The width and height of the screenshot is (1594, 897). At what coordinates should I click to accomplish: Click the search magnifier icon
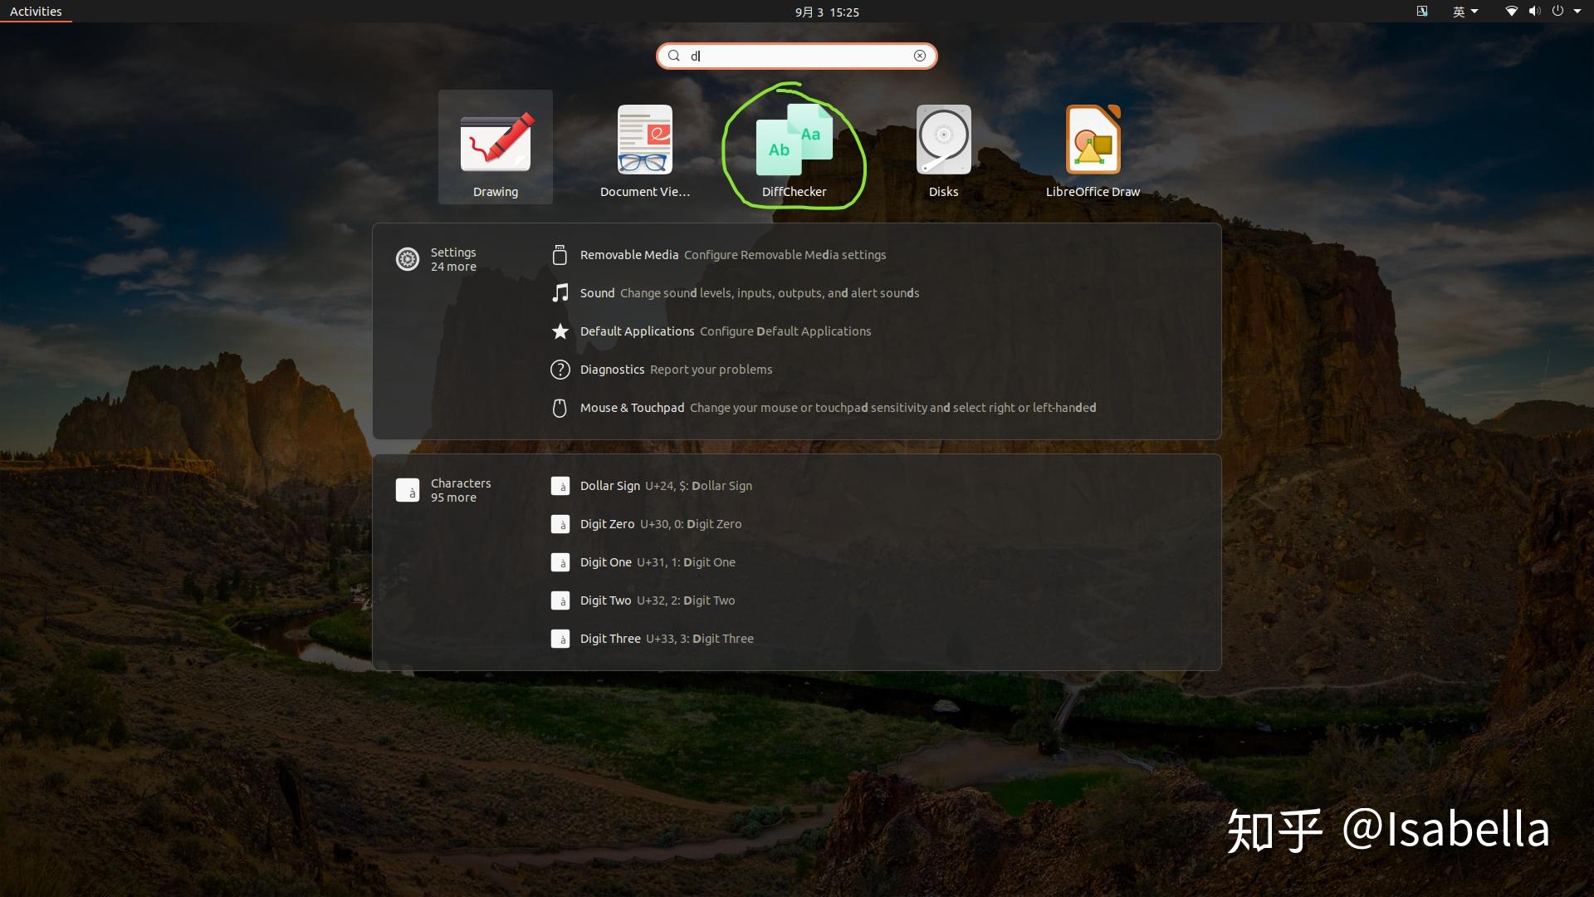674,56
